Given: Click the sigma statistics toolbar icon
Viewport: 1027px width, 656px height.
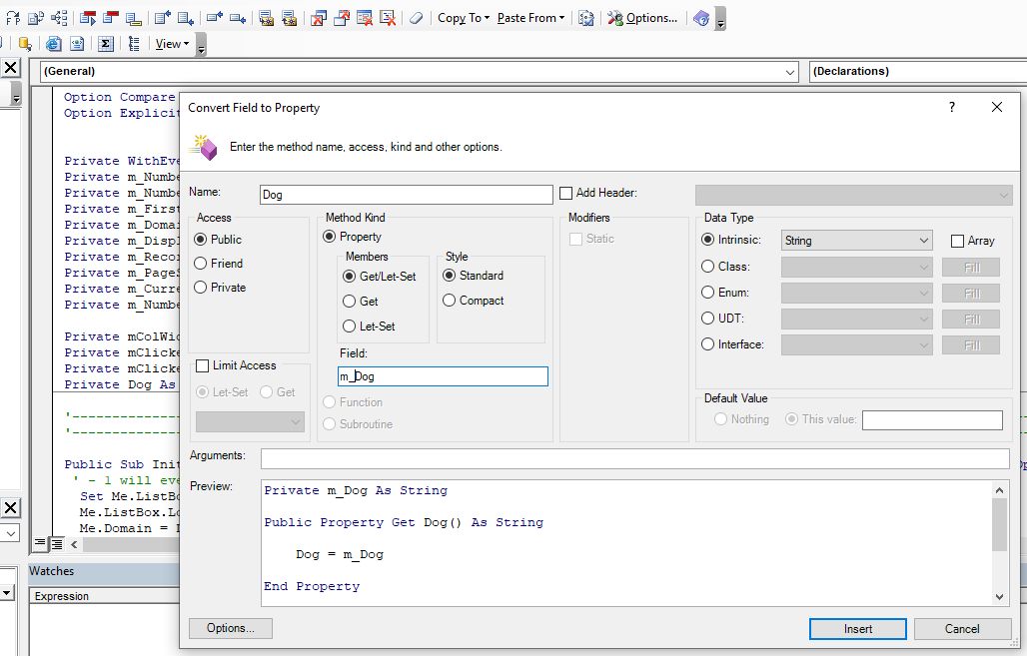Looking at the screenshot, I should [105, 44].
